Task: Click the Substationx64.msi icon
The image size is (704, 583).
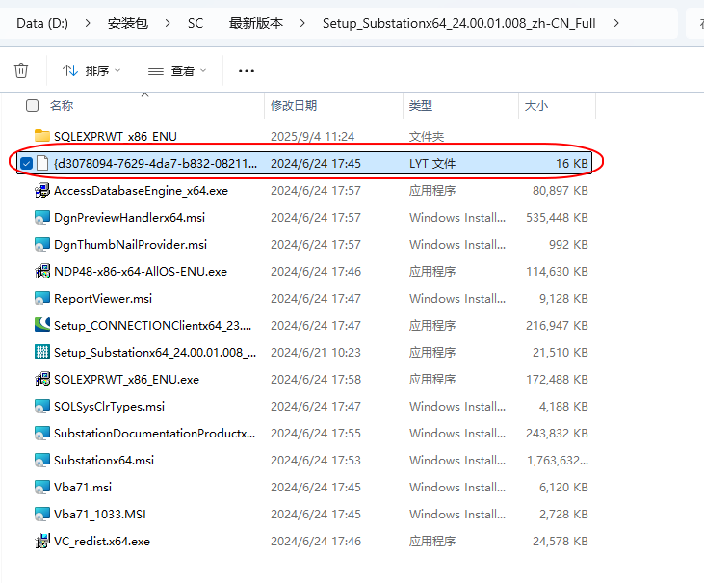Action: click(42, 460)
